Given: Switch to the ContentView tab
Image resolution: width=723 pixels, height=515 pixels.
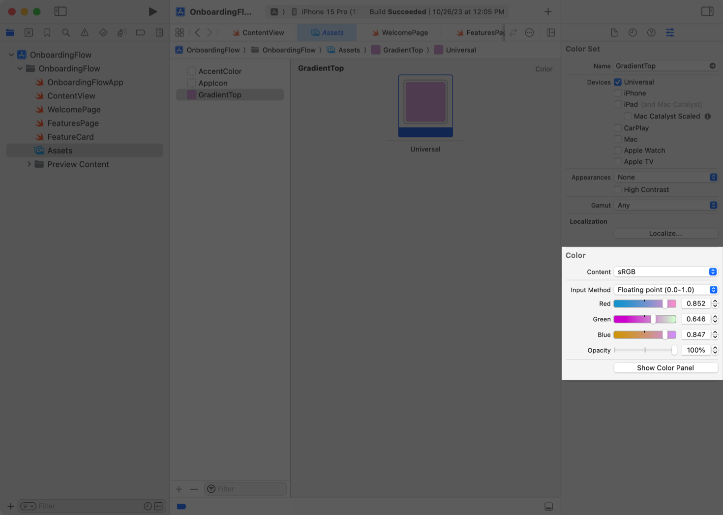Looking at the screenshot, I should [262, 32].
